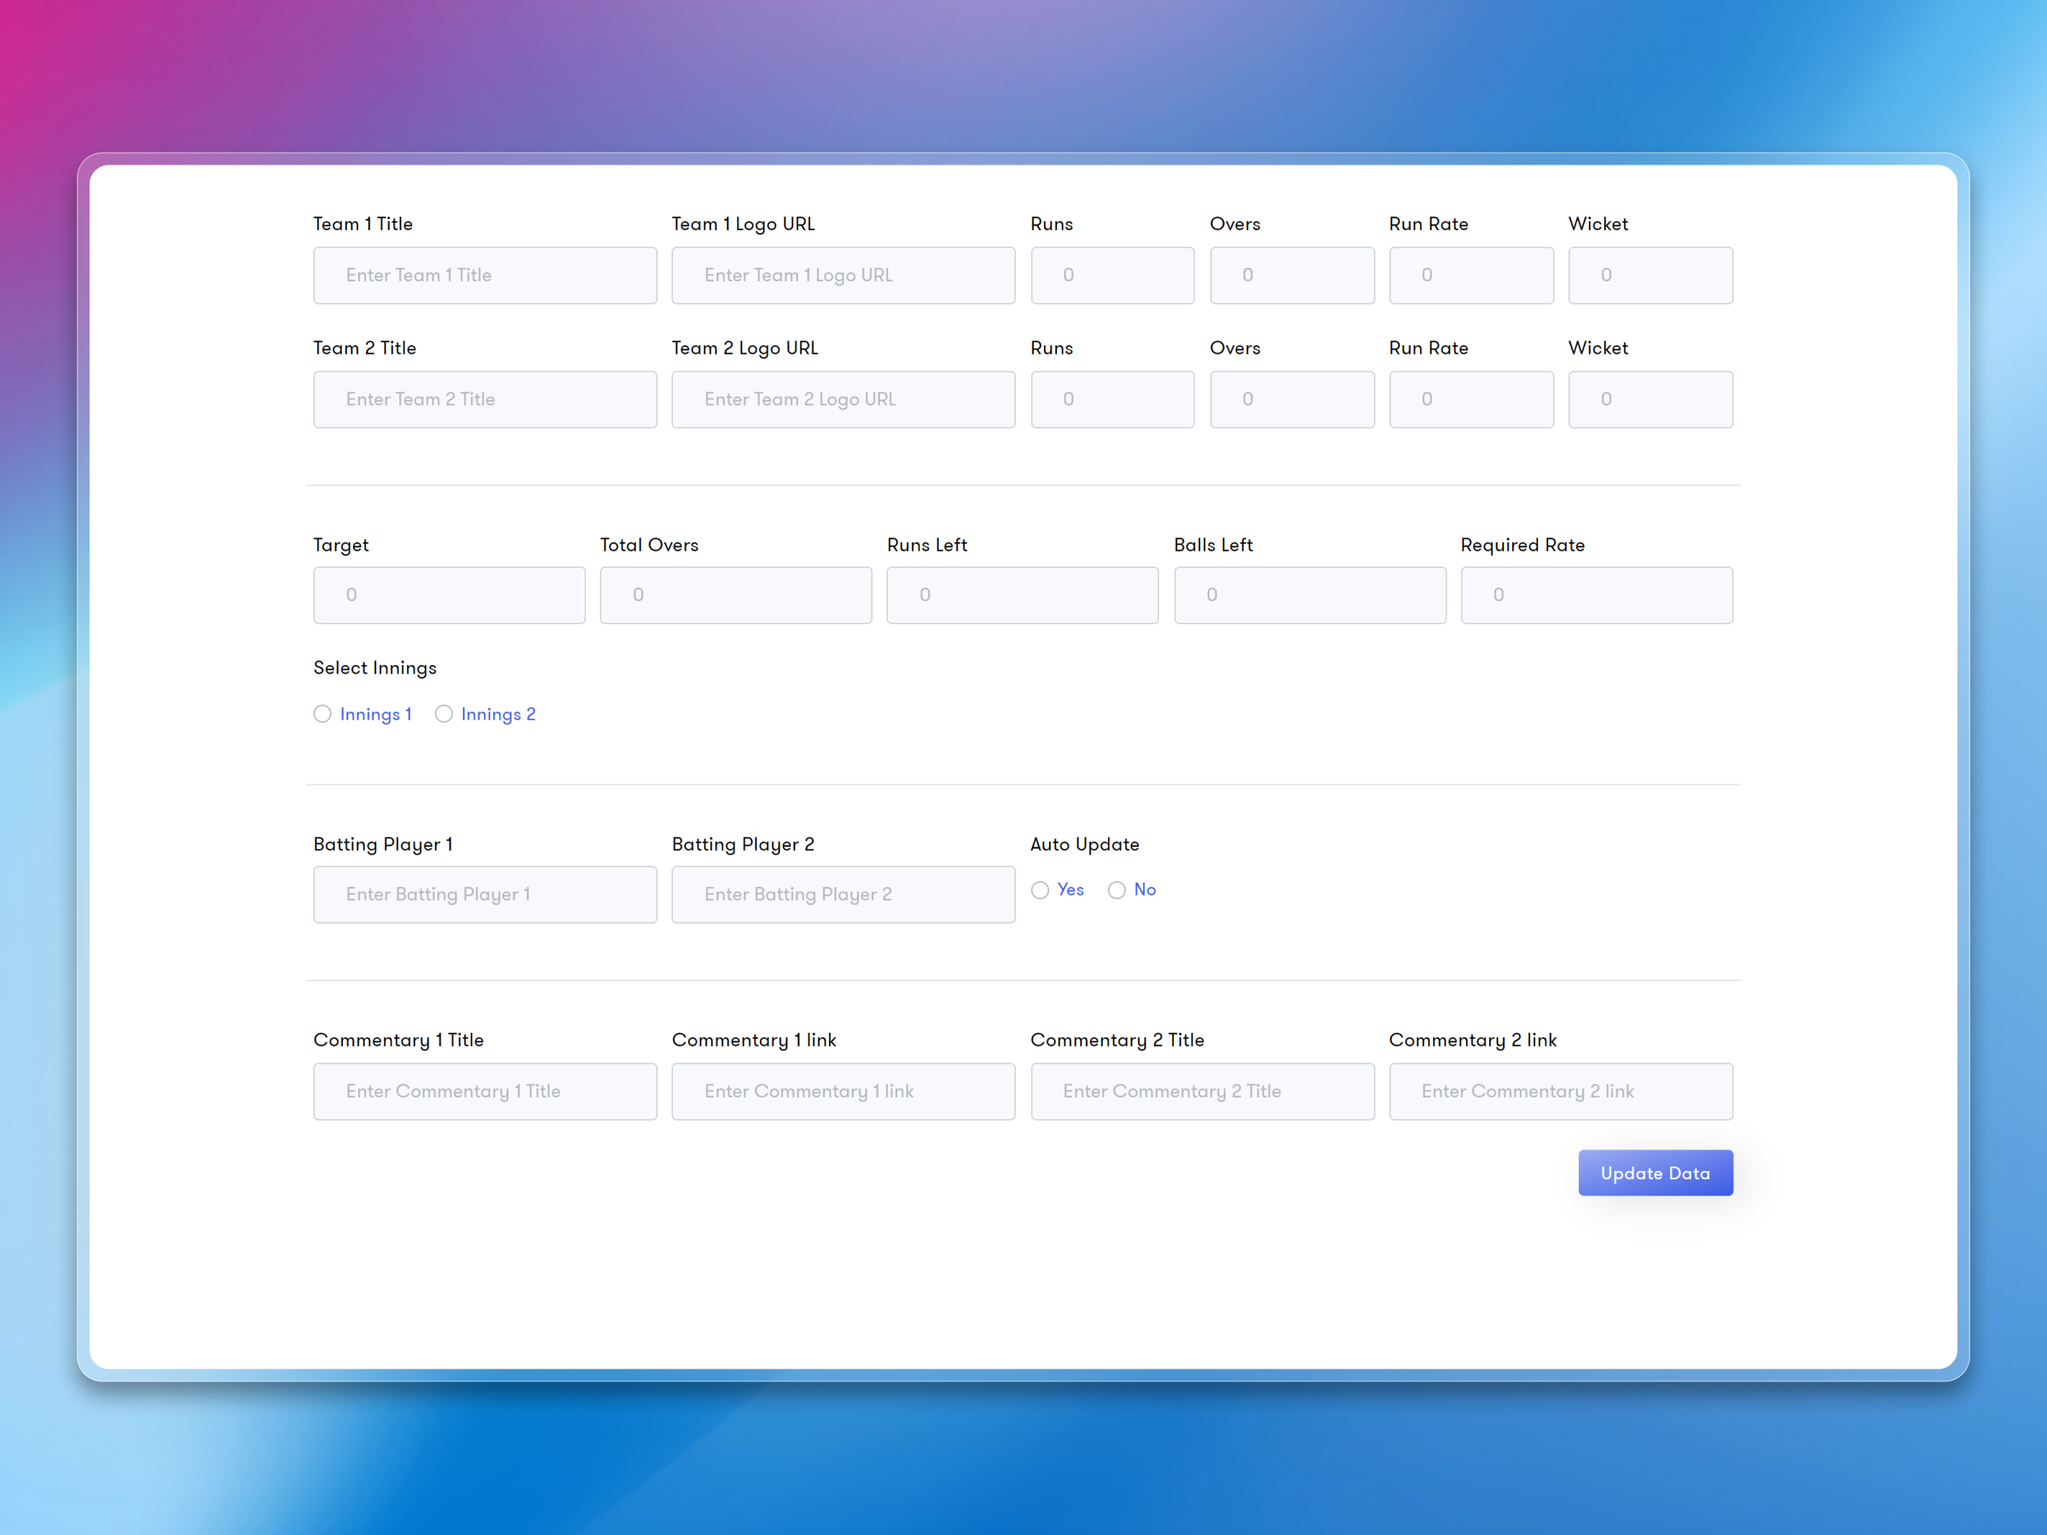Image resolution: width=2047 pixels, height=1535 pixels.
Task: Click the Runs Left input field
Action: click(x=1023, y=595)
